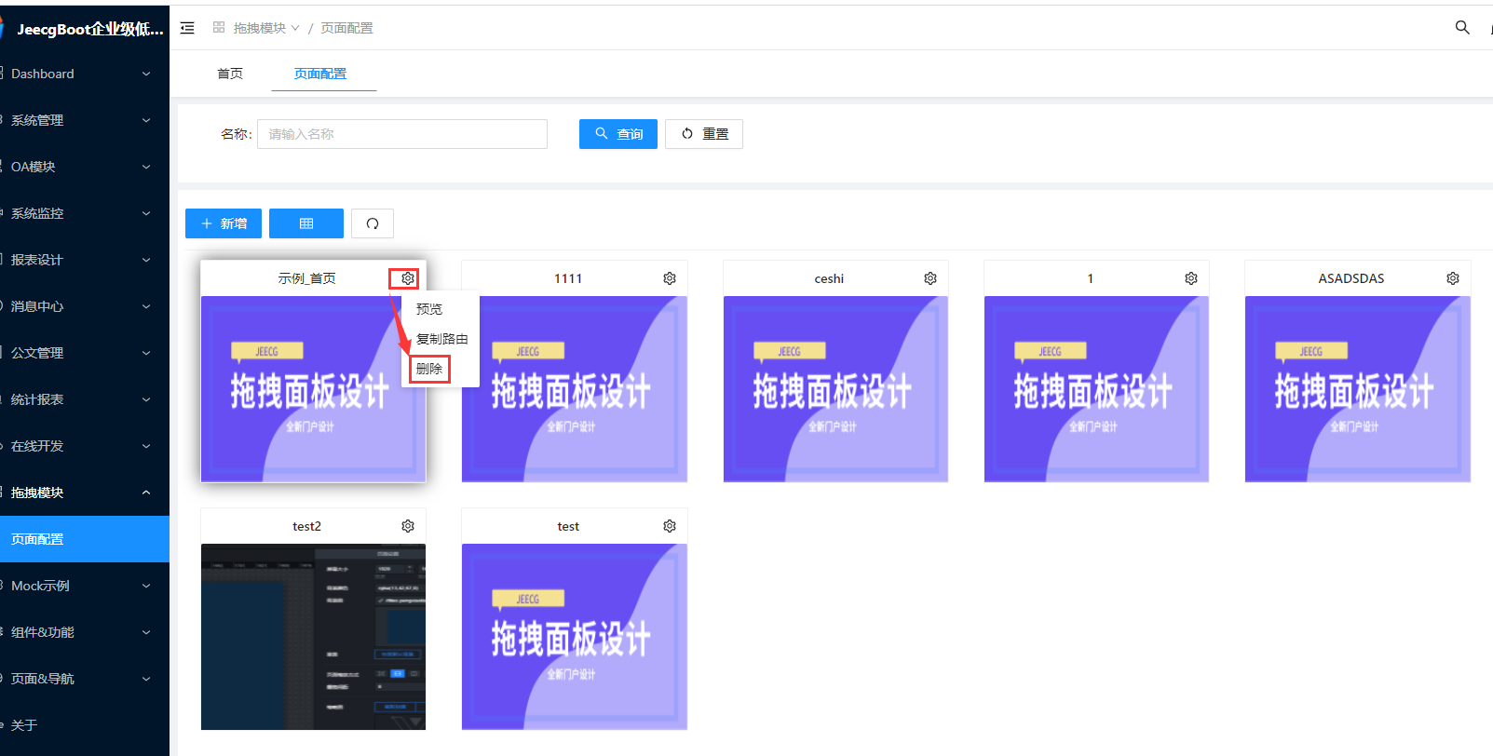
Task: Collapse the sidebar with menu fold icon
Action: [x=187, y=28]
